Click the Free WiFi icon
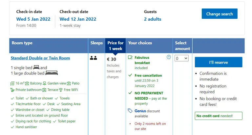252x135 pixels. [x=60, y=90]
